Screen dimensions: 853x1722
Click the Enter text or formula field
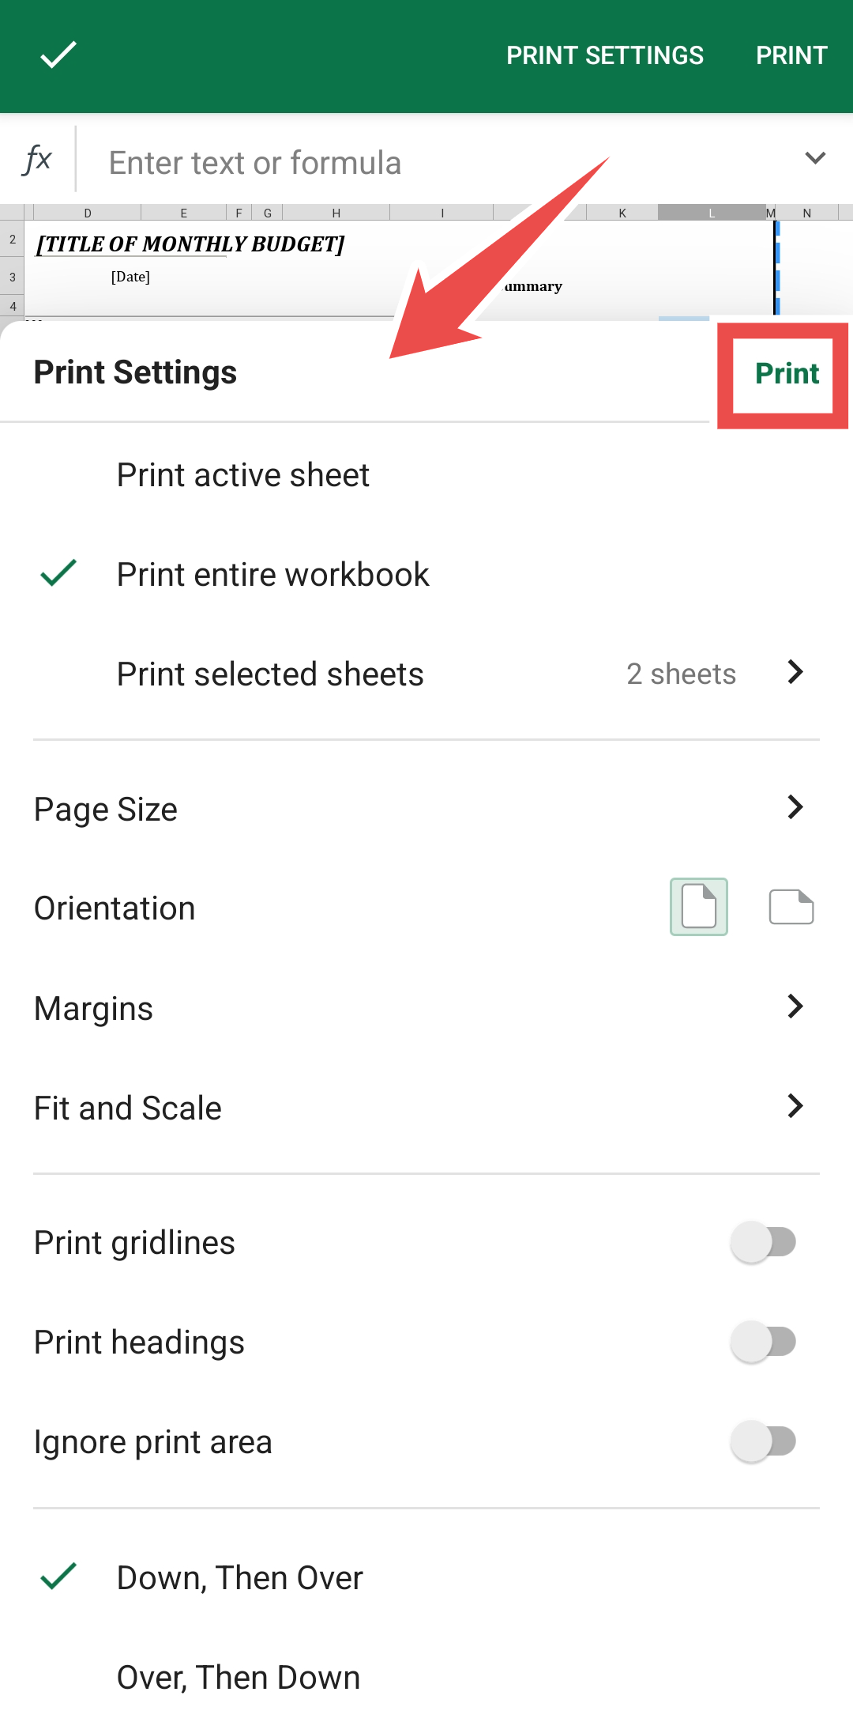pyautogui.click(x=442, y=163)
